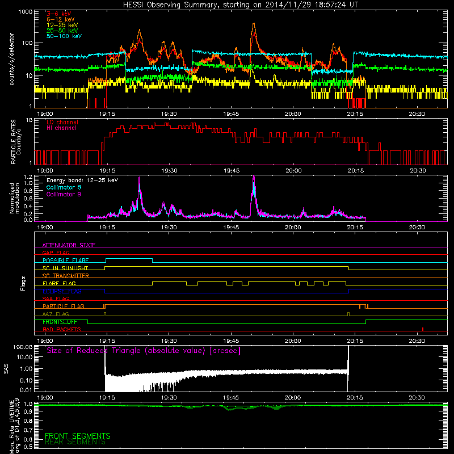The image size is (454, 454).
Task: Click the ECLIPSE FLAG label
Action: (x=62, y=291)
